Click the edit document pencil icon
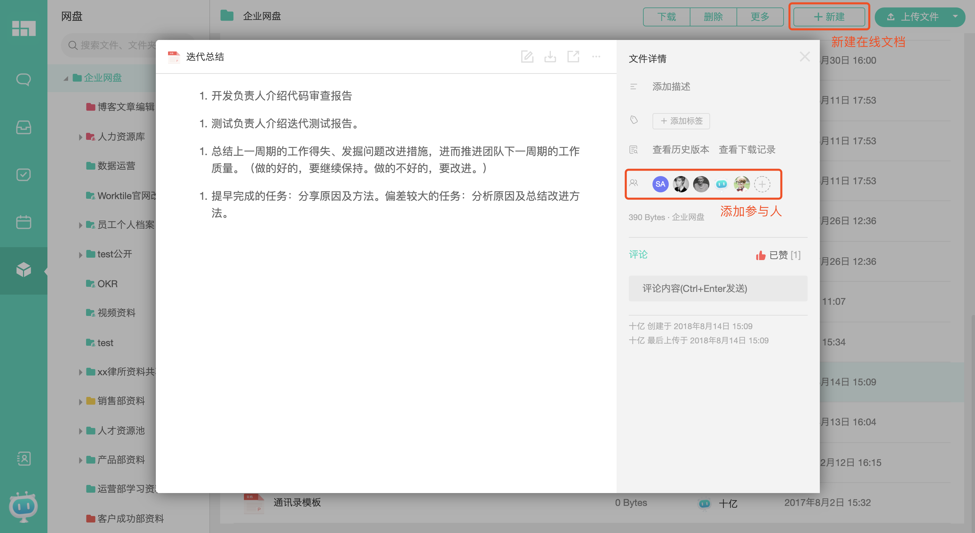 (x=527, y=57)
